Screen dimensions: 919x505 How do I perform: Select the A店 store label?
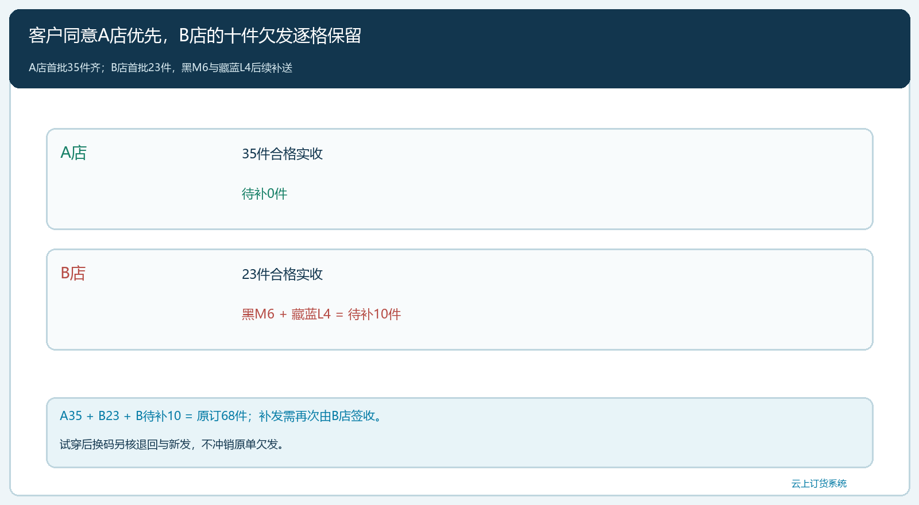coord(74,153)
